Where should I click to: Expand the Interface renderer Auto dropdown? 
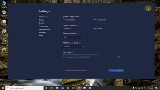coord(74,37)
